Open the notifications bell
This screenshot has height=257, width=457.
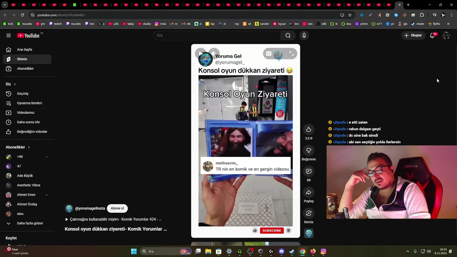432,35
